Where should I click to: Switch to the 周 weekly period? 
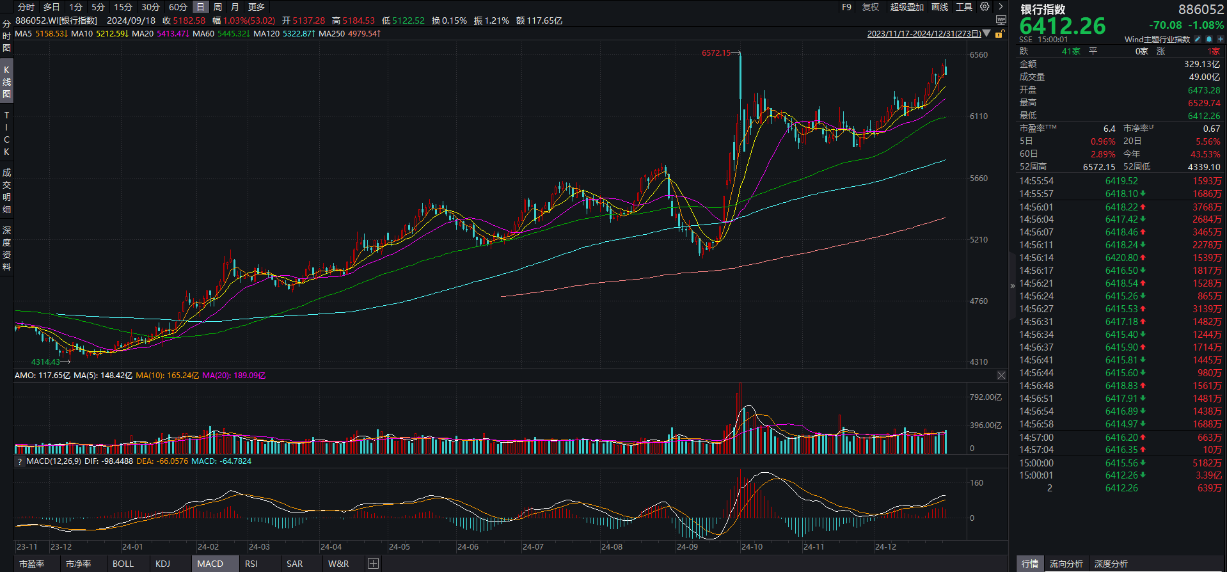point(218,7)
